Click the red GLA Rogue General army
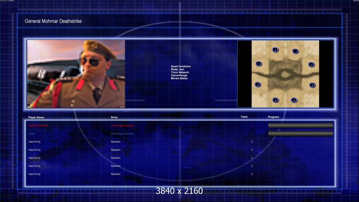Image resolution: width=359 pixels, height=202 pixels. point(122,126)
